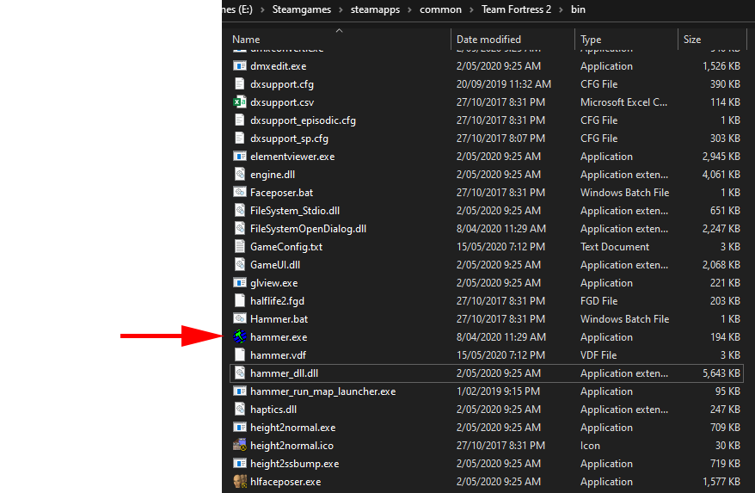Click the 194 KB size cell
The height and width of the screenshot is (493, 755).
point(725,337)
